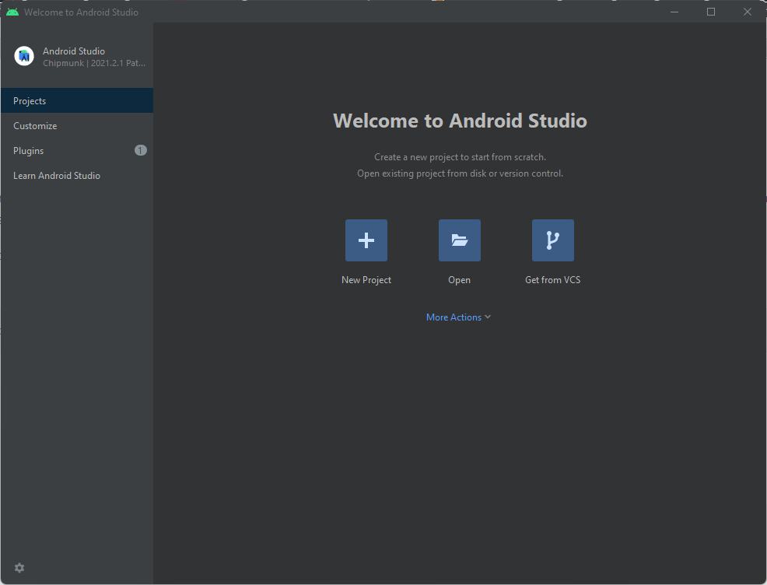The height and width of the screenshot is (585, 767).
Task: Open the settings gear at bottom left
Action: [x=19, y=568]
